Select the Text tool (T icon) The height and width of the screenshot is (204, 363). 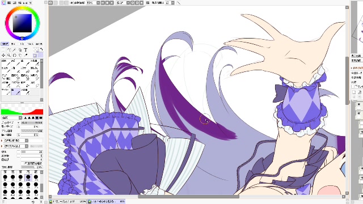coord(26,50)
